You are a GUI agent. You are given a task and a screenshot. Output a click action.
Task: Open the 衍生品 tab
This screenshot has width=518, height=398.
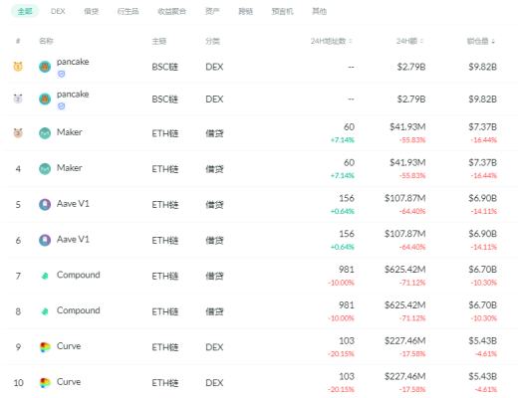click(128, 11)
